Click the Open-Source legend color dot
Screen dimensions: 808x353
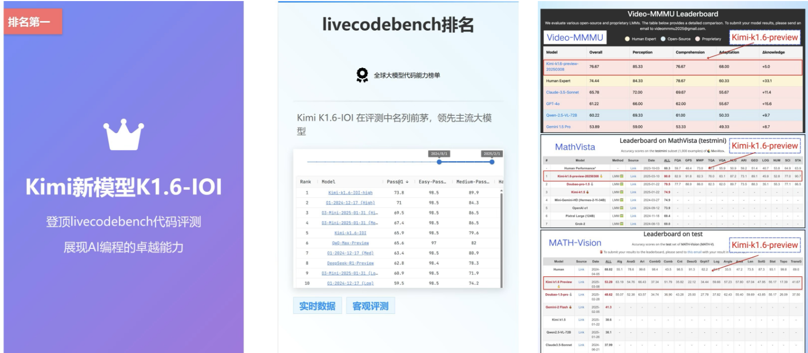(x=663, y=39)
